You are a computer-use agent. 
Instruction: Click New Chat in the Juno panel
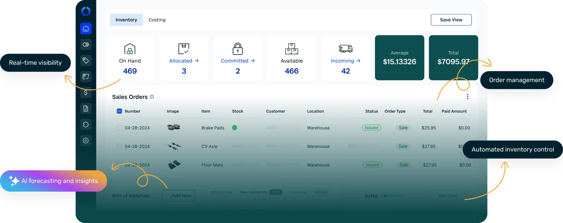pos(448,195)
